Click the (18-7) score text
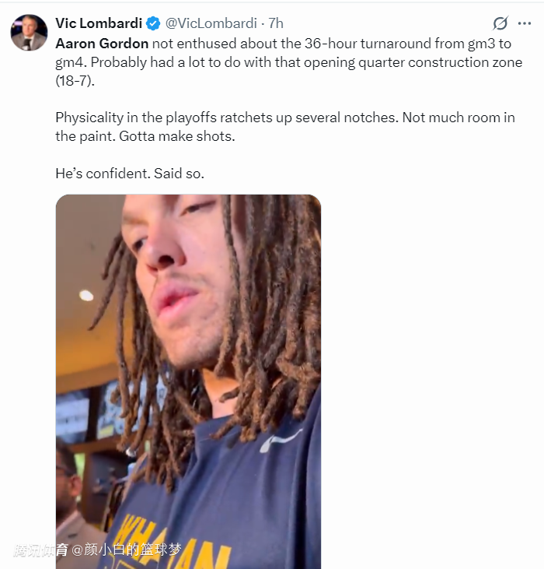Viewport: 544px width, 569px height. pyautogui.click(x=75, y=80)
